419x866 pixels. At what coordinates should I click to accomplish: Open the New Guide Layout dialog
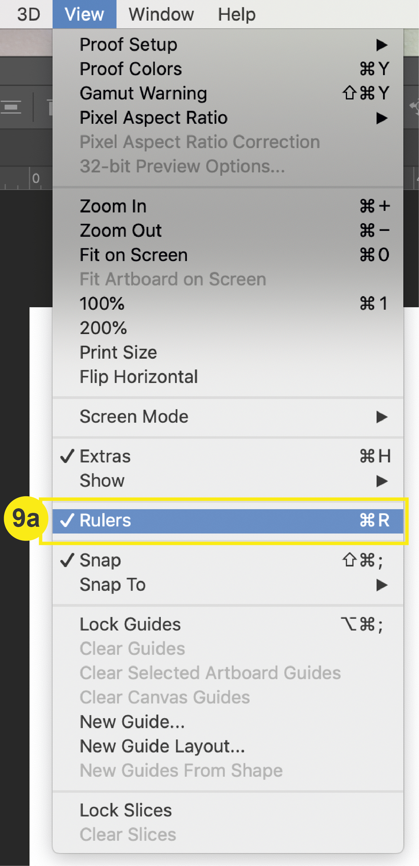(162, 746)
